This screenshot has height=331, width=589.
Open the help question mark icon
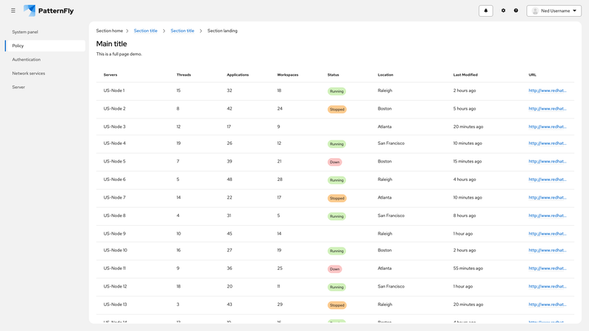[516, 10]
